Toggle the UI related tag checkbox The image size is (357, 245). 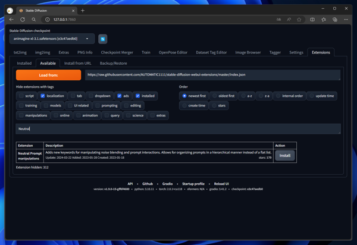pyautogui.click(x=70, y=106)
